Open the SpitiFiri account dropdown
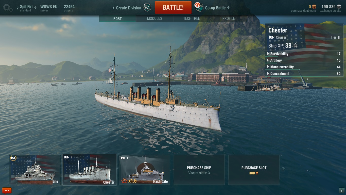 [x=27, y=8]
